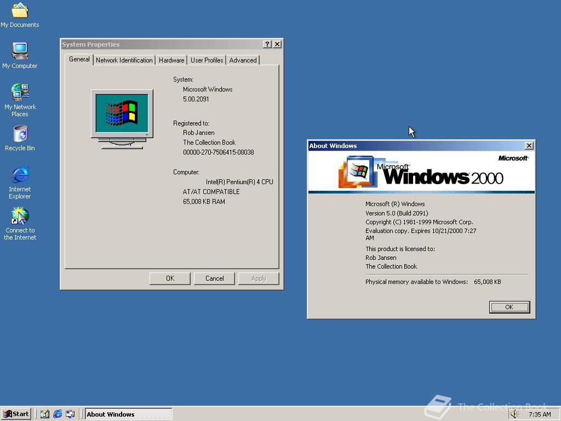
Task: Open Outlook Express from Quick Launch
Action: click(x=70, y=414)
